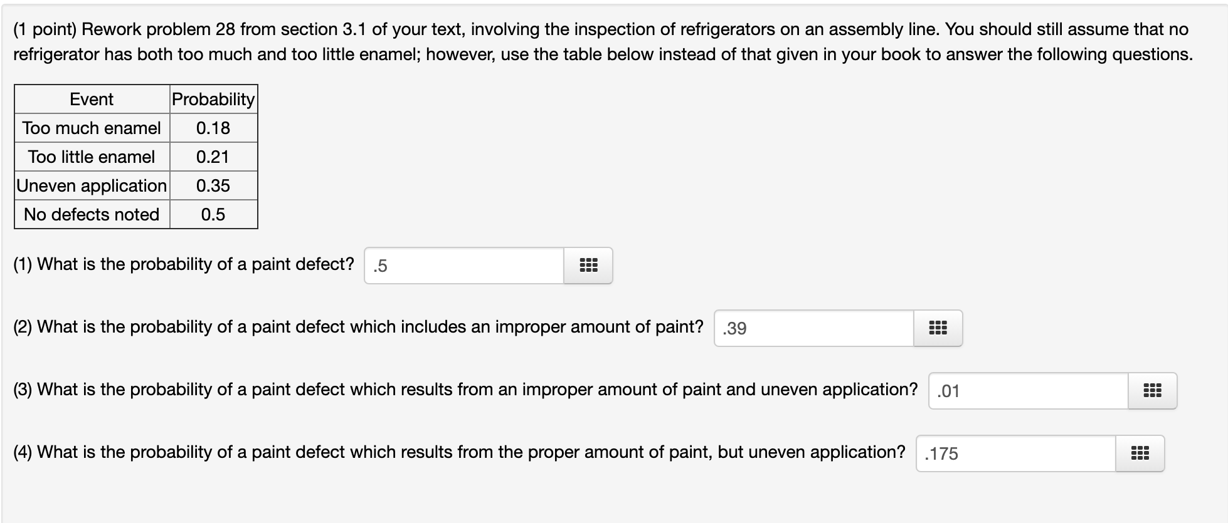Select the Event column header cell
This screenshot has height=523, width=1228.
[92, 99]
